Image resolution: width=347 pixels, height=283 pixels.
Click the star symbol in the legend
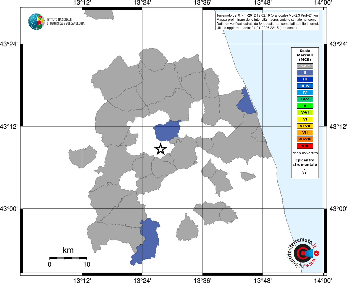tap(304, 172)
